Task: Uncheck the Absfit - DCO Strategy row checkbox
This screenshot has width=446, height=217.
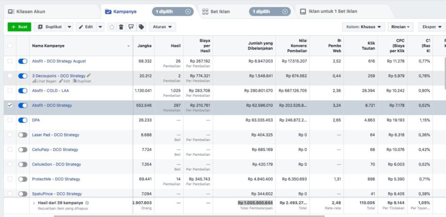Action: point(10,105)
